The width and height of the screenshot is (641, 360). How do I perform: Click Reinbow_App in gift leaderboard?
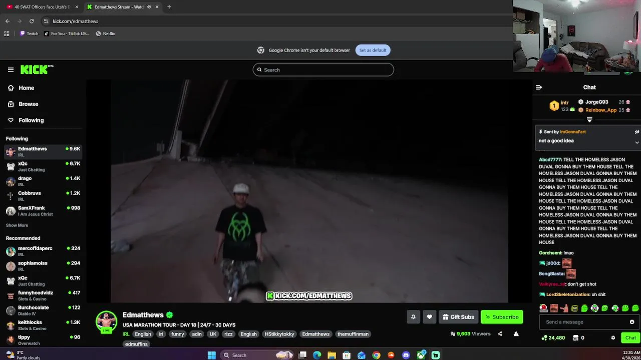point(600,110)
